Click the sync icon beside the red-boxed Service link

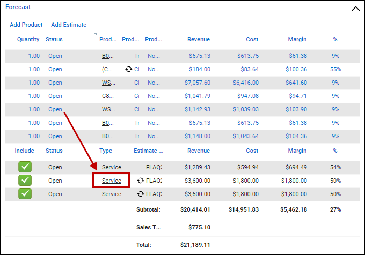141,181
